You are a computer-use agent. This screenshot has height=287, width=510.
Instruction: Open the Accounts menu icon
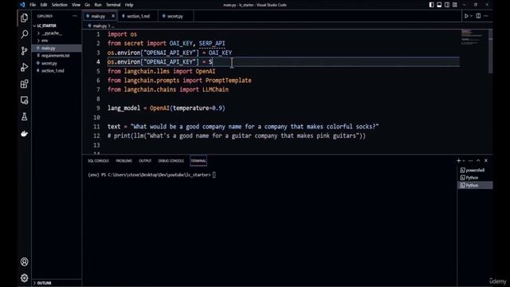tap(25, 261)
